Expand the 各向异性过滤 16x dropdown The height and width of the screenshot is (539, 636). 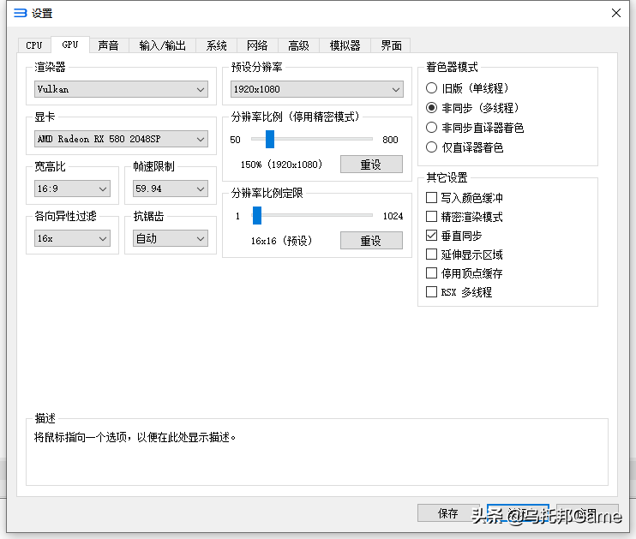(72, 238)
